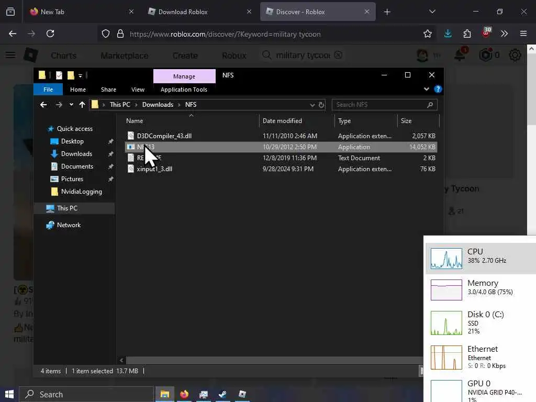Viewport: 536px width, 402px height.
Task: Expand the Explorer ribbon chevron
Action: click(x=426, y=89)
